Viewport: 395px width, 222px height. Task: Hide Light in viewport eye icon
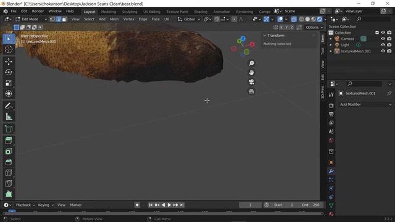pyautogui.click(x=383, y=45)
